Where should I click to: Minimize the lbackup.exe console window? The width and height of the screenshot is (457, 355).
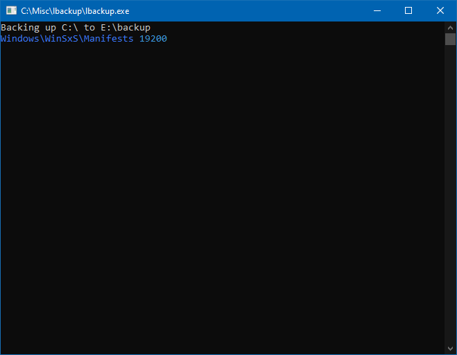(x=377, y=11)
